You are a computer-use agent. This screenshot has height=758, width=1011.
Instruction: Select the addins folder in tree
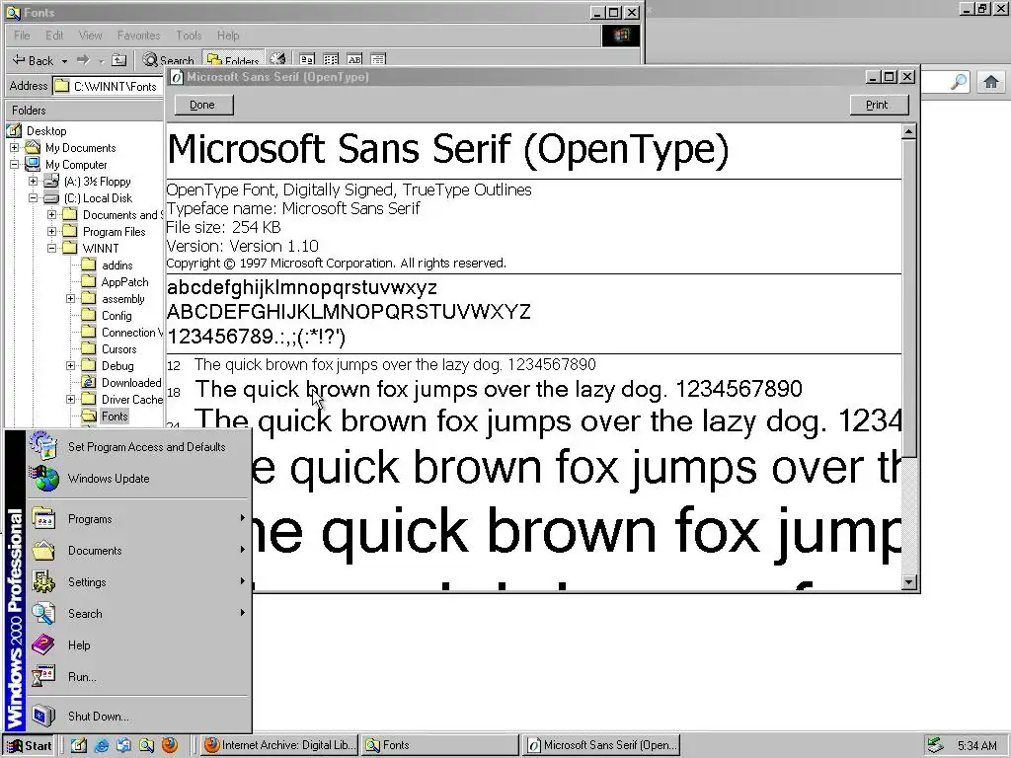pyautogui.click(x=117, y=265)
